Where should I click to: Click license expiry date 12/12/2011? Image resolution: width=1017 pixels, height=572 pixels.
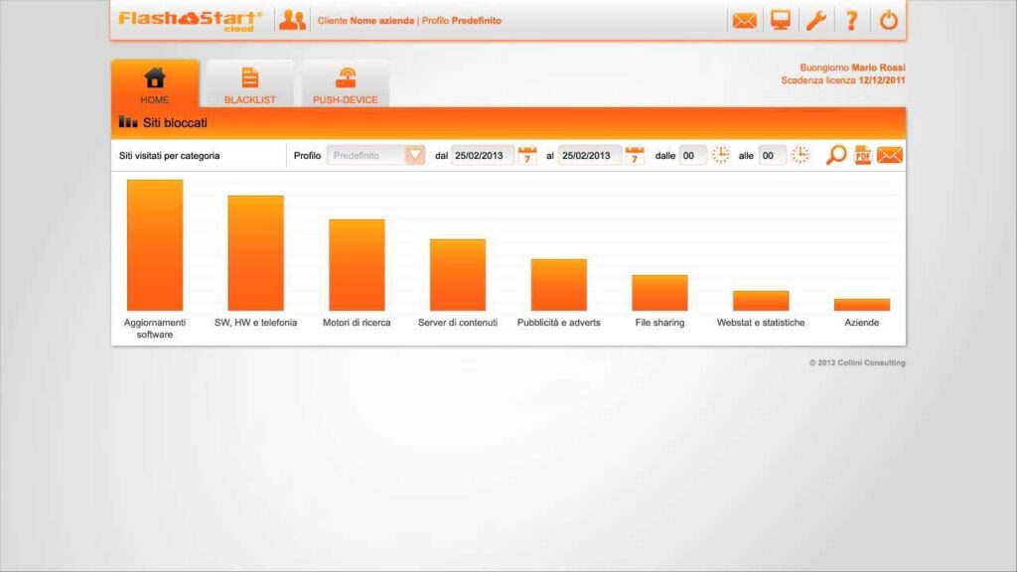(882, 80)
